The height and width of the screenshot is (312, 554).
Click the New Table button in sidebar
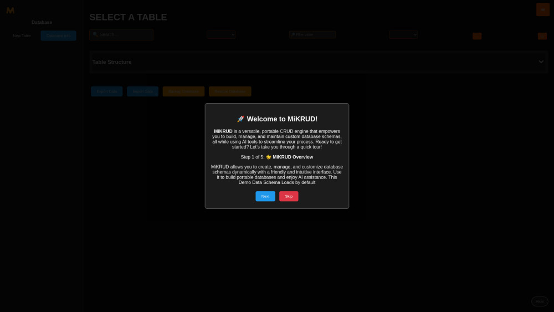22,35
